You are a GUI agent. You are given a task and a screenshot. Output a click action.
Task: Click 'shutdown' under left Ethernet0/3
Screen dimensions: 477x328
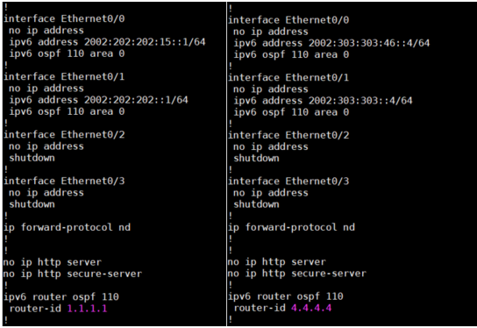click(x=32, y=204)
